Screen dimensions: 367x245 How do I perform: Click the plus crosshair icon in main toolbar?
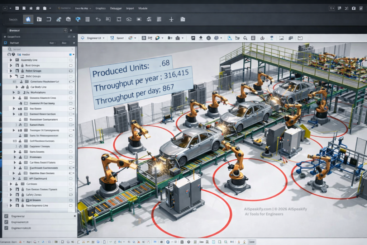[171, 19]
